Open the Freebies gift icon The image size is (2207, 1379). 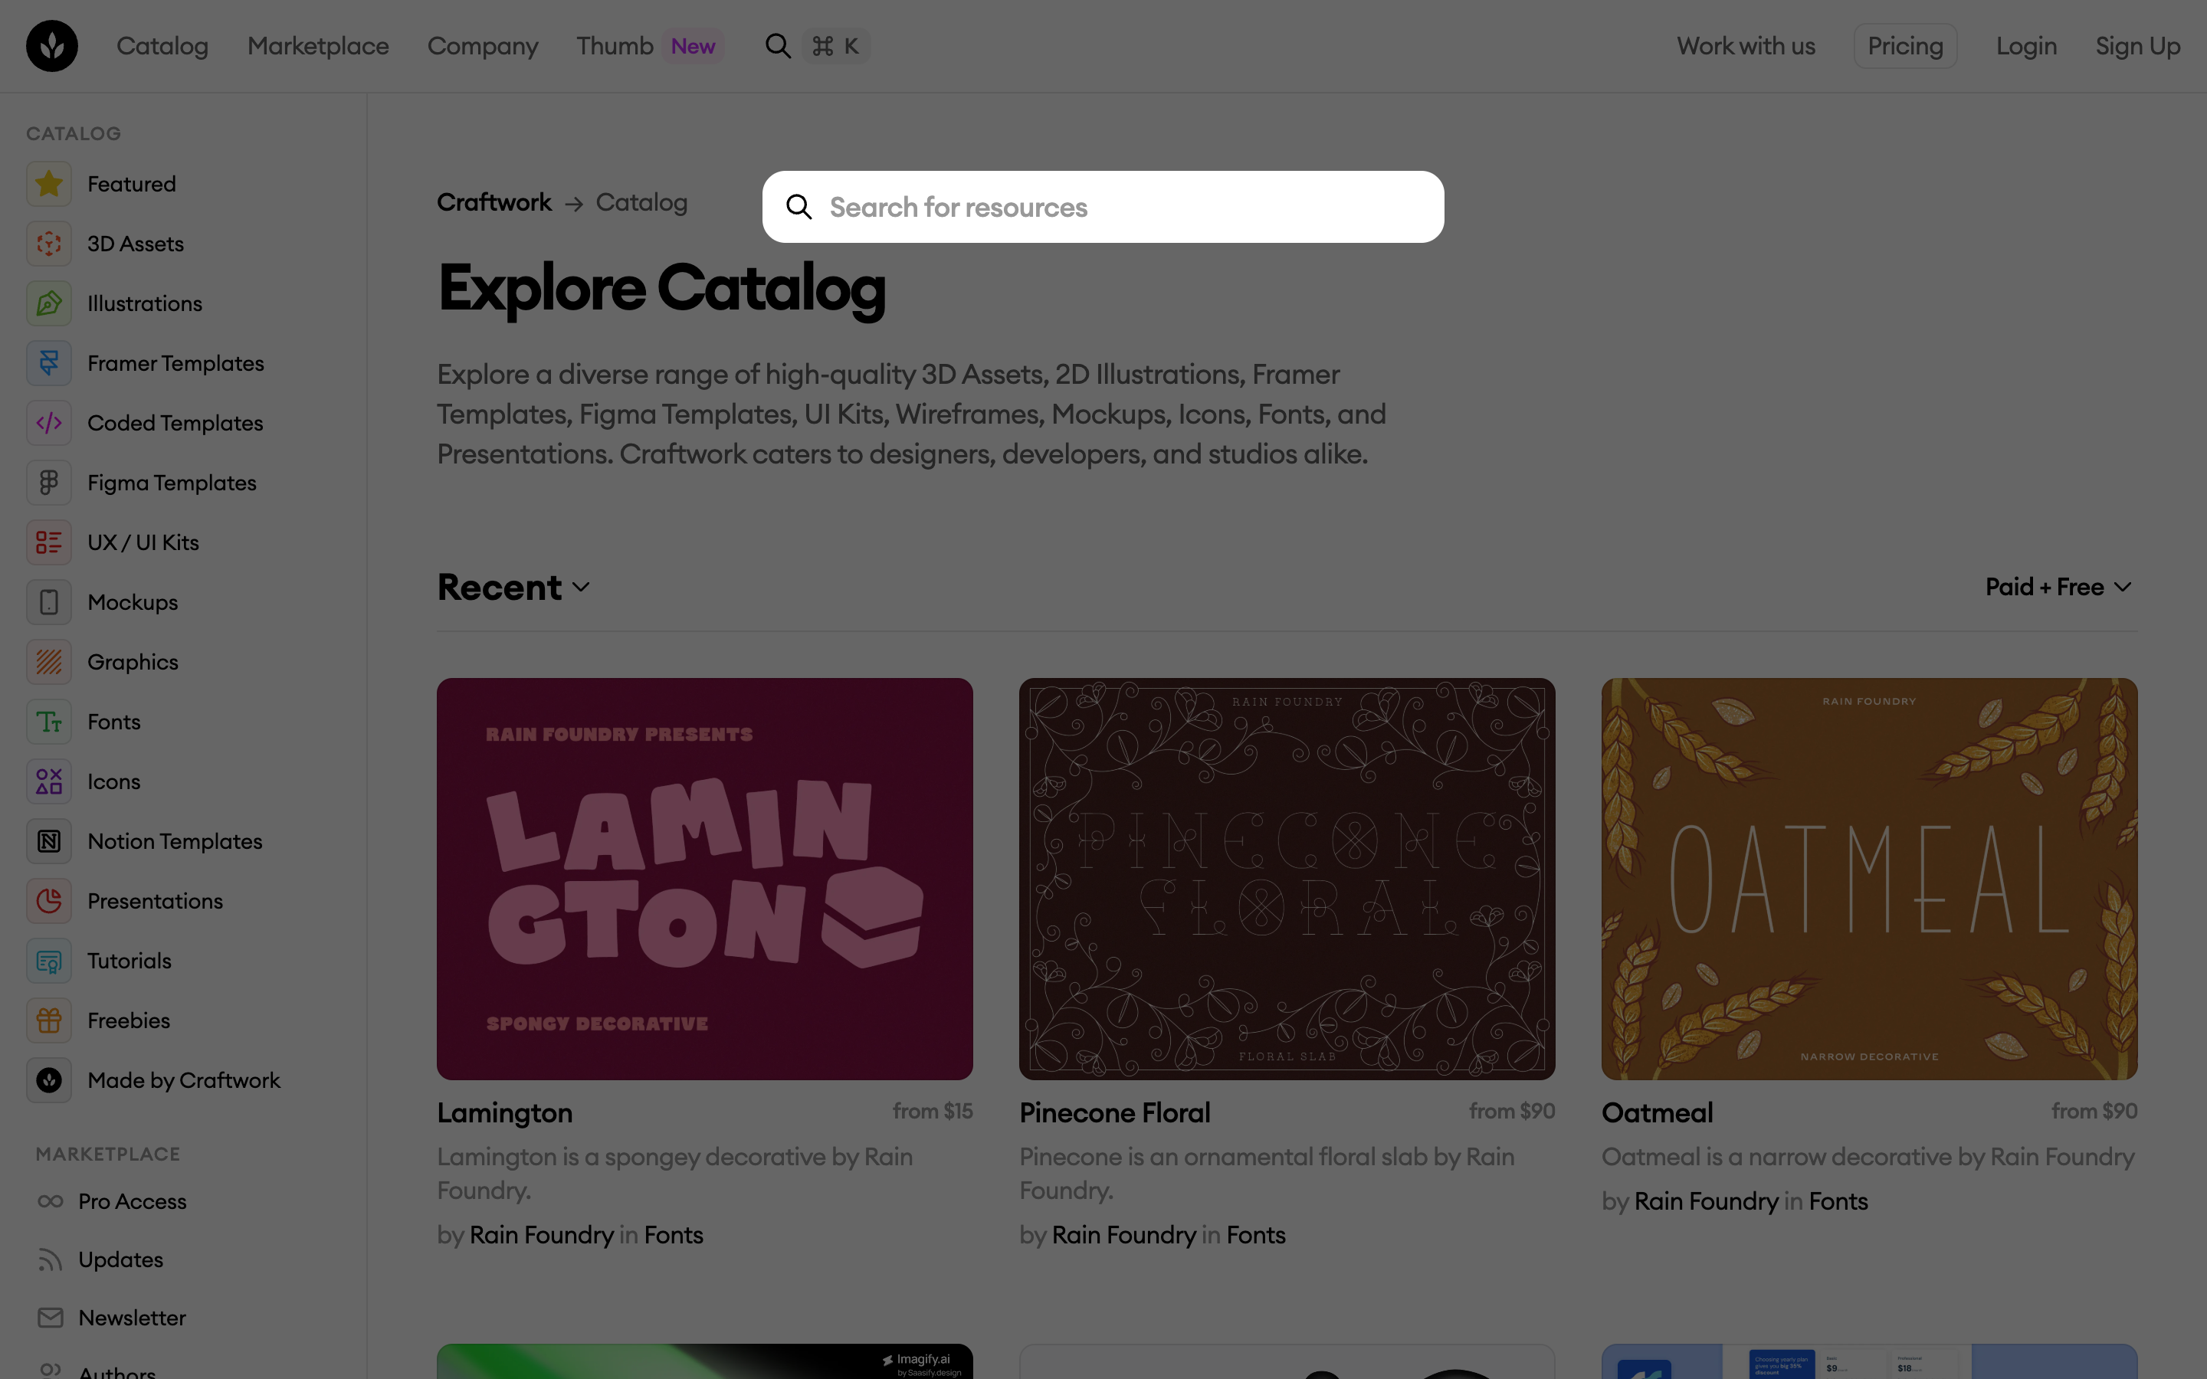click(48, 1020)
